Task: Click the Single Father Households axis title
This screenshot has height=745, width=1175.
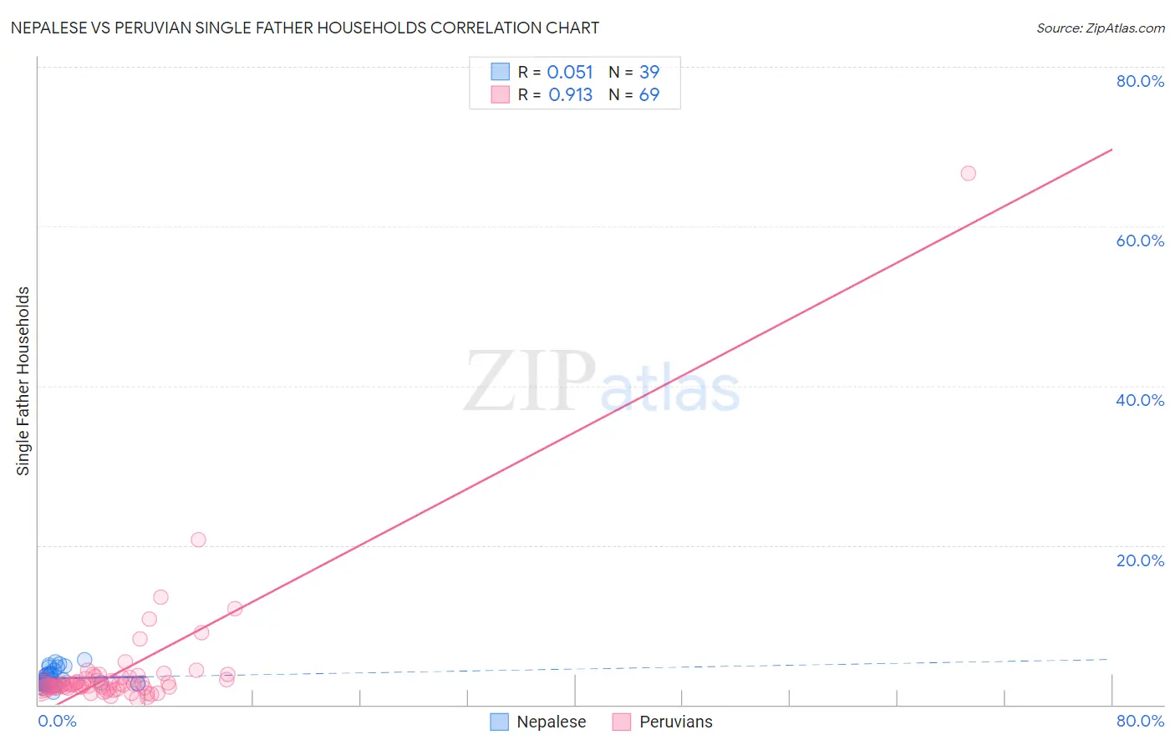Action: click(x=23, y=381)
